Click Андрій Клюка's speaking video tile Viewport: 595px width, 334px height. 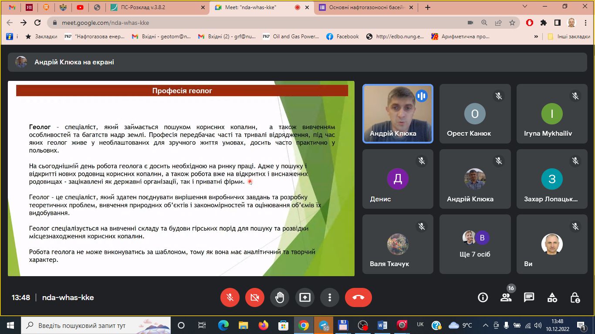[398, 114]
